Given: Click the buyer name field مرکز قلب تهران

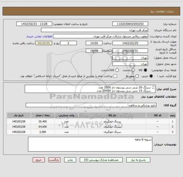Looking at the screenshot, I should point(95,30).
